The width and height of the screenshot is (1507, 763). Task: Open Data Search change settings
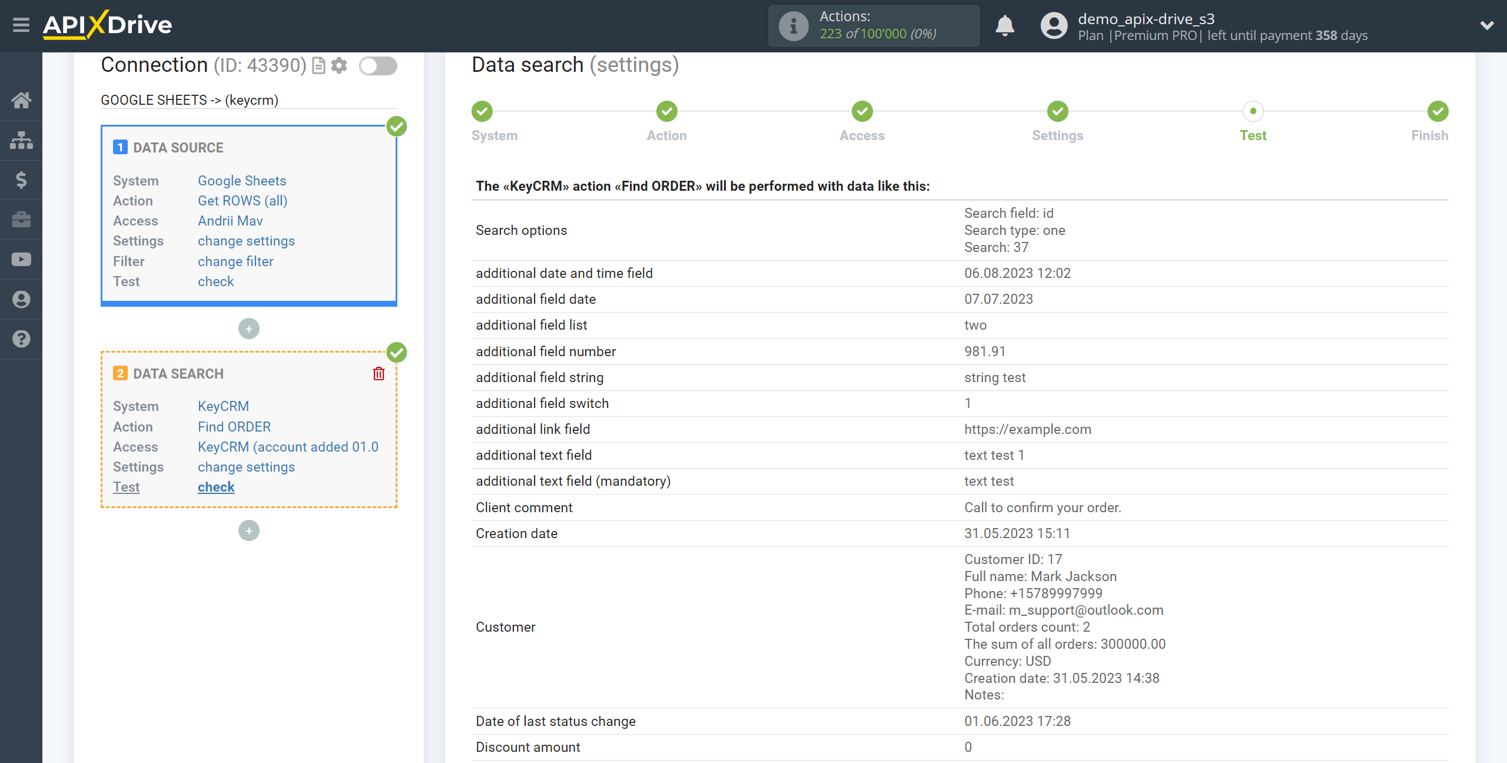(x=246, y=467)
